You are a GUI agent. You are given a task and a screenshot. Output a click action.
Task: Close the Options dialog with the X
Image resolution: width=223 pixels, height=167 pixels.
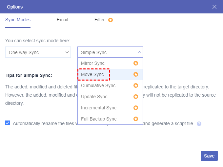pos(214,7)
